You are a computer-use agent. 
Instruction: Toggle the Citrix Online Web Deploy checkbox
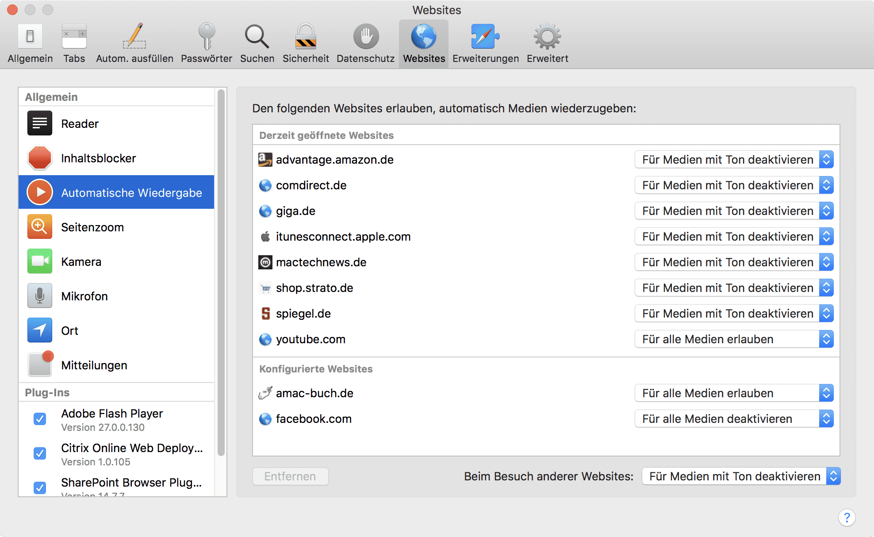(40, 453)
